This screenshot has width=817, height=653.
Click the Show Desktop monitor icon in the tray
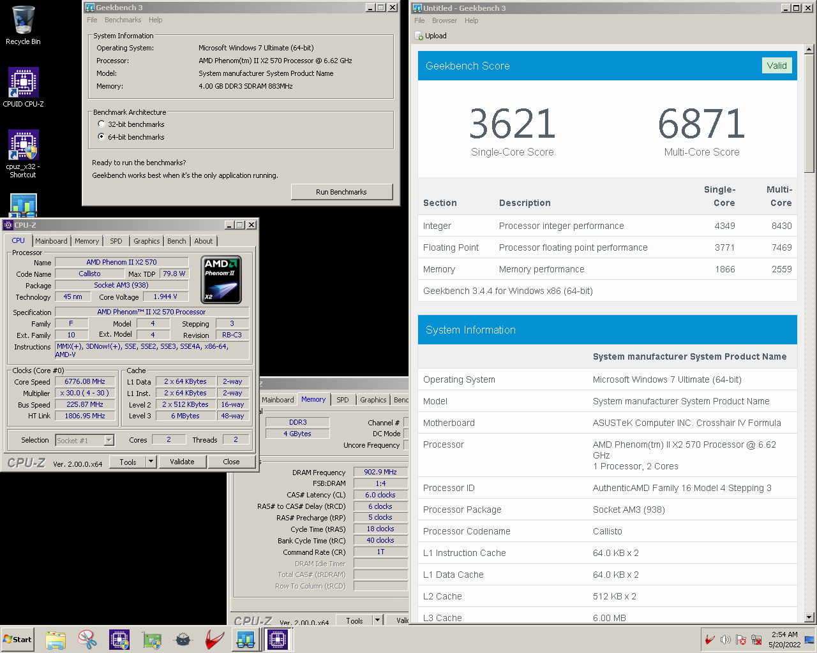[809, 639]
